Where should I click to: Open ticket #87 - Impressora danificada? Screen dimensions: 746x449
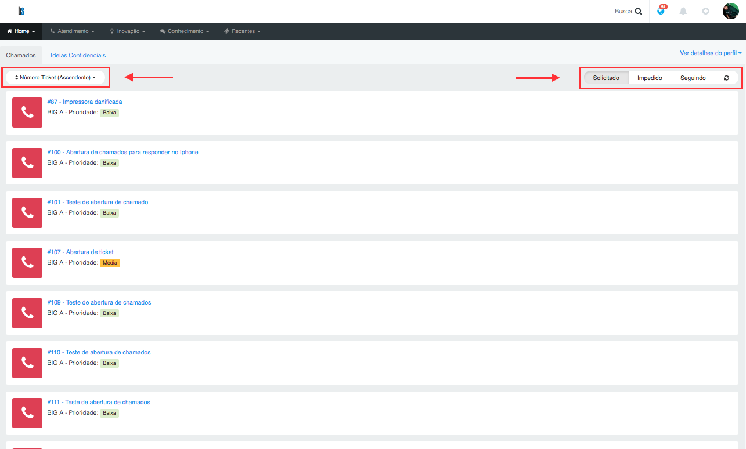[x=85, y=102]
